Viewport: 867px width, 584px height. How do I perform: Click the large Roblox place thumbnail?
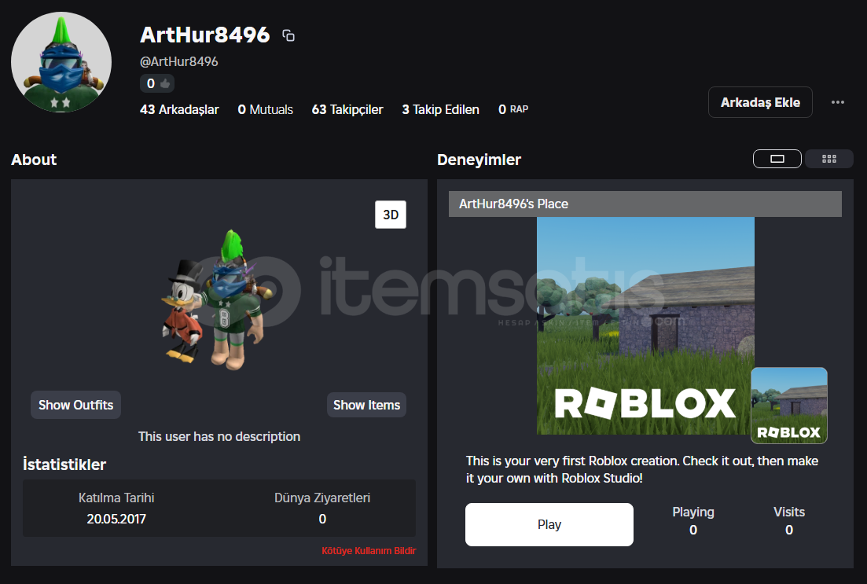(645, 325)
